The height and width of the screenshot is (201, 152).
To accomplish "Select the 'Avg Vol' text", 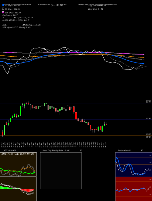I will 97,5.
